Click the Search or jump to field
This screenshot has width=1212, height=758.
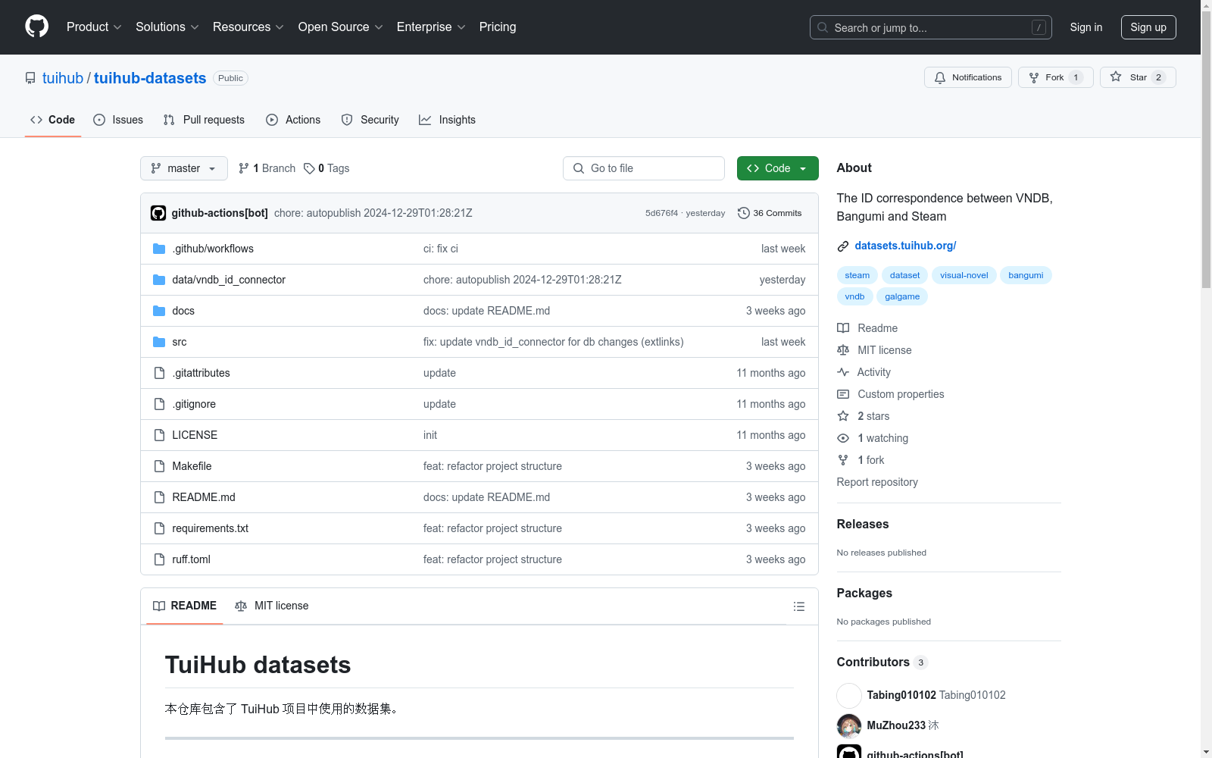click(931, 27)
